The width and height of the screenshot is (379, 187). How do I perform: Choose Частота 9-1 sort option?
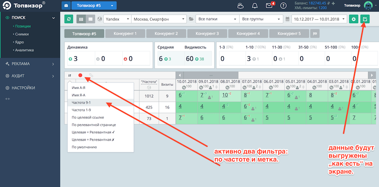[100, 103]
